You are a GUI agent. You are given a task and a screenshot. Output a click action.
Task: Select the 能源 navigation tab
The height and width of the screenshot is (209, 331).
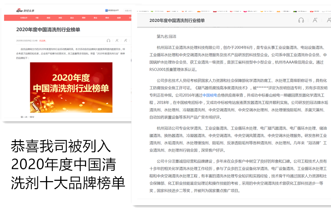click(x=119, y=17)
